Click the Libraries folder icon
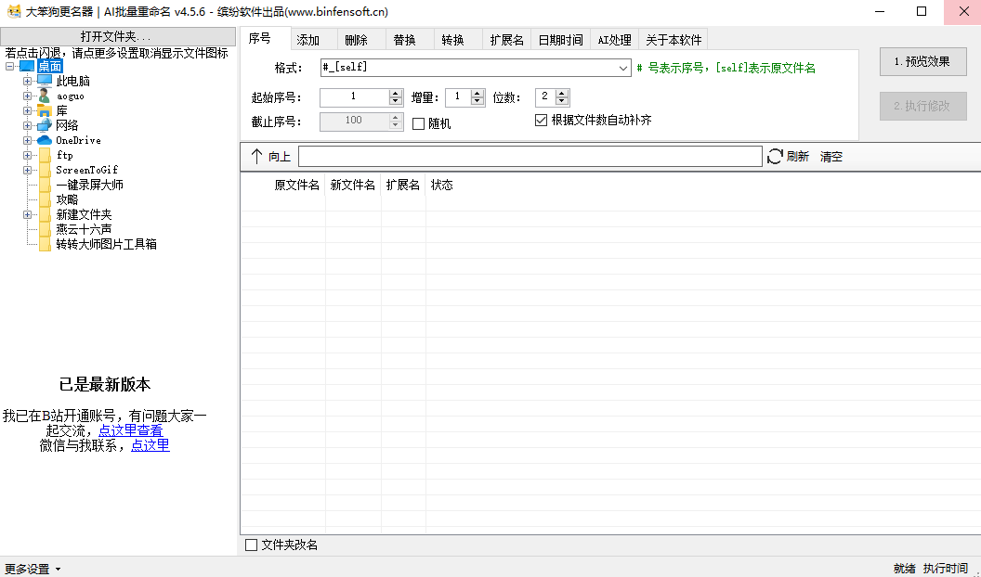 pyautogui.click(x=44, y=110)
